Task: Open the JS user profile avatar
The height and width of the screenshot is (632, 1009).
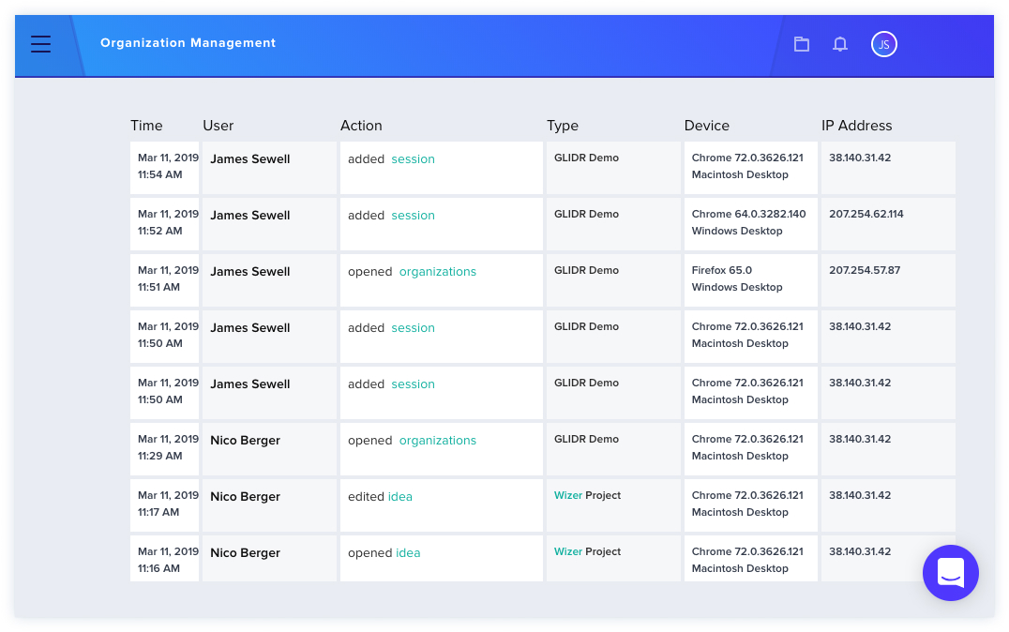Action: pyautogui.click(x=883, y=44)
